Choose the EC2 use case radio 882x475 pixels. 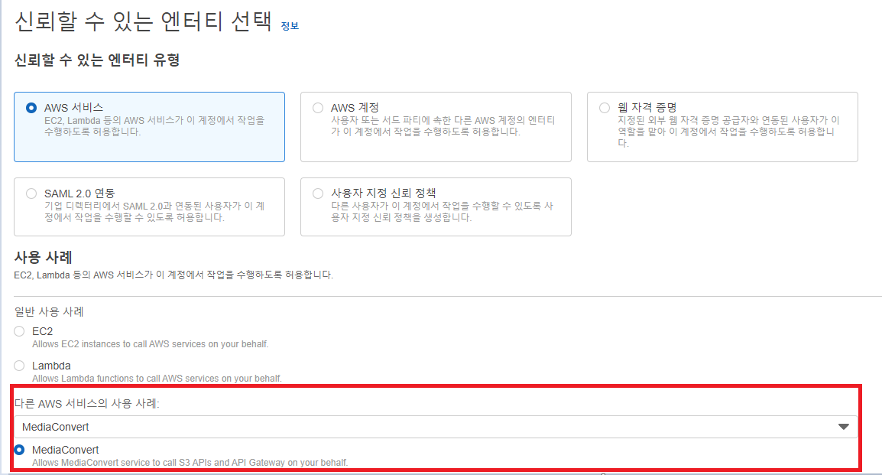(19, 331)
